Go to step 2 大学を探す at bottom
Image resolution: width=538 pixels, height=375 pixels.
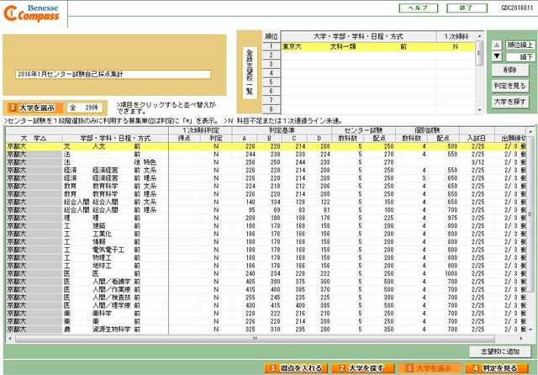pos(362,368)
